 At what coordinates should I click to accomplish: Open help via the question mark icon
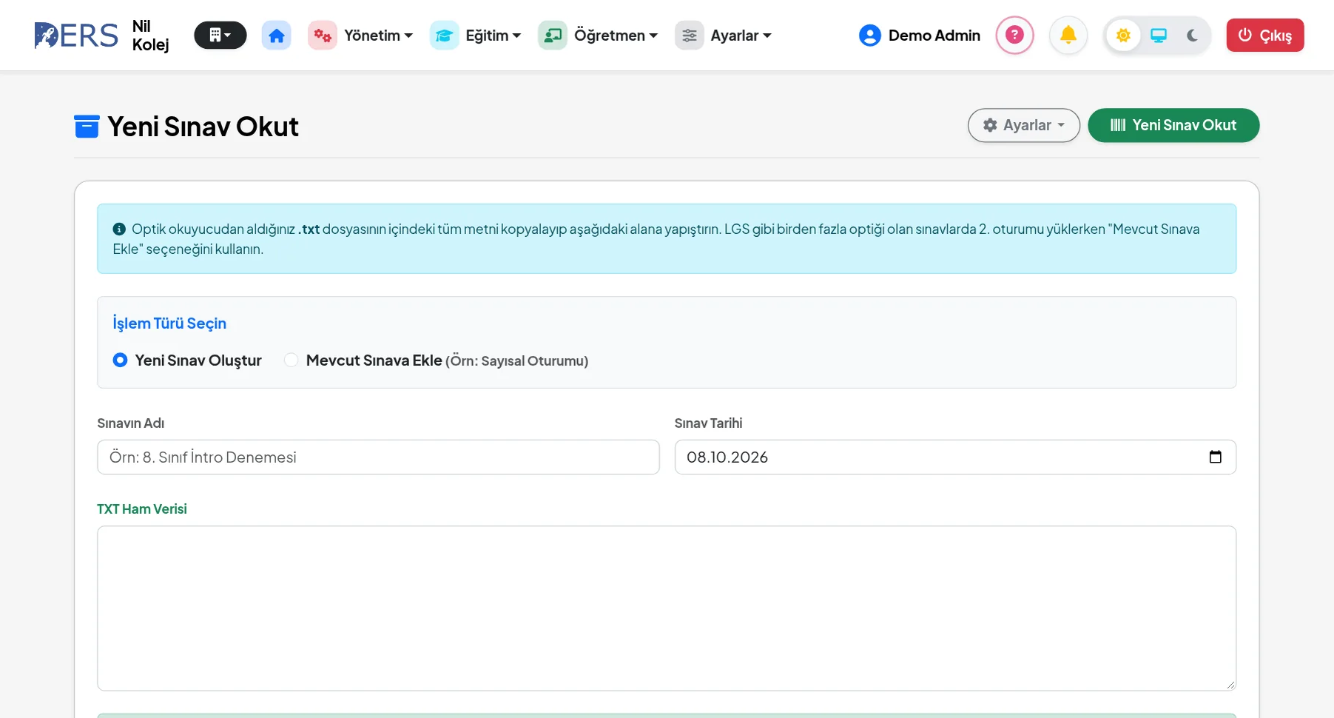point(1014,35)
